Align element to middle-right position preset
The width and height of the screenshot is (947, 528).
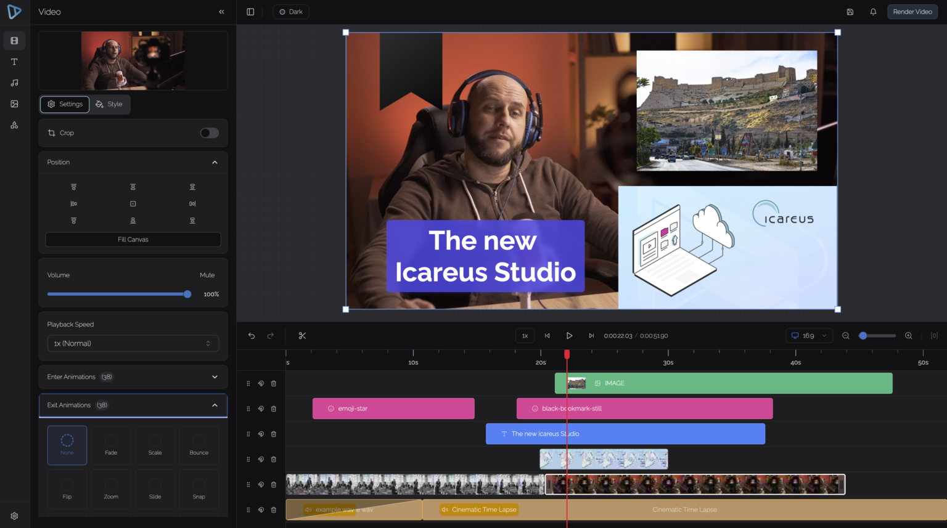tap(192, 203)
